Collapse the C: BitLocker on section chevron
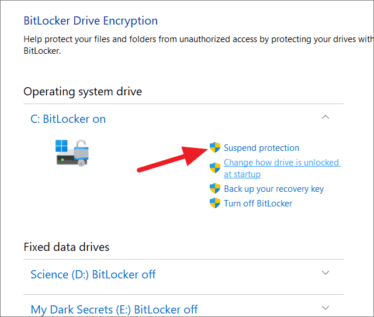The height and width of the screenshot is (317, 374). [x=325, y=117]
